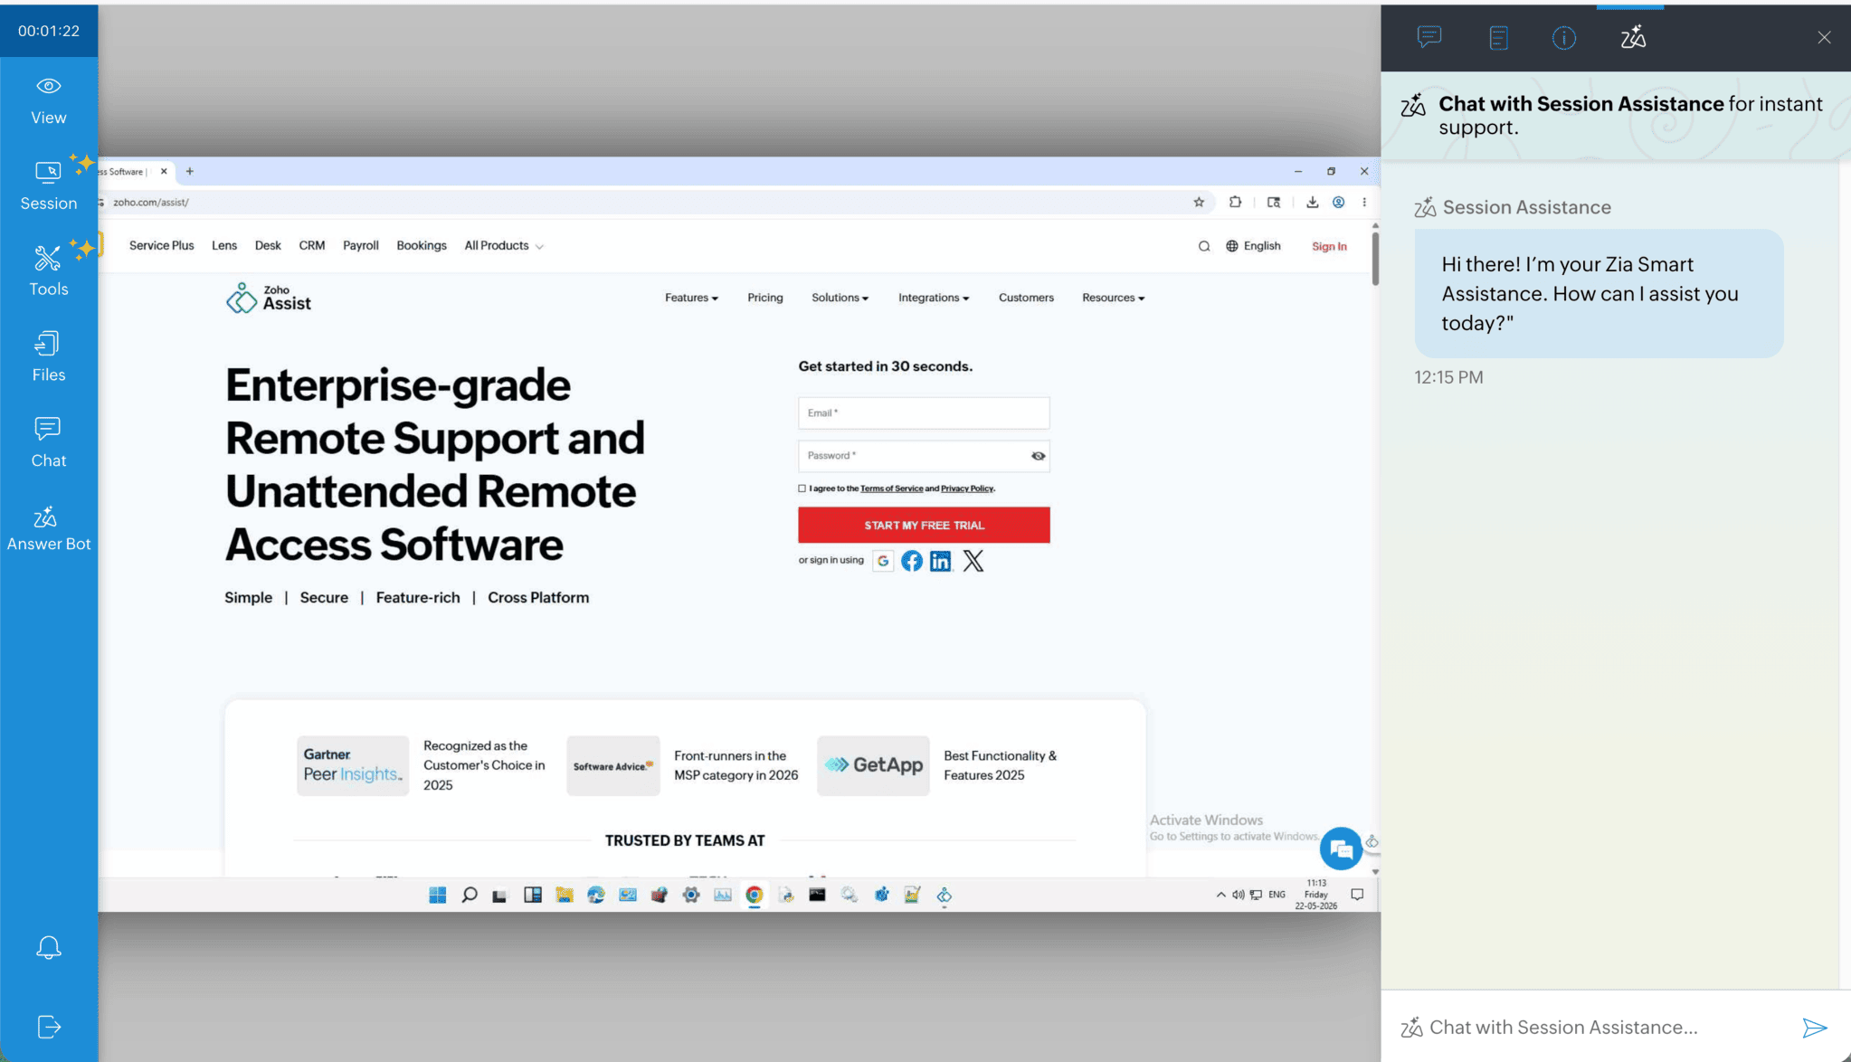The image size is (1851, 1062).
Task: Expand the Resources dropdown menu
Action: coord(1114,298)
